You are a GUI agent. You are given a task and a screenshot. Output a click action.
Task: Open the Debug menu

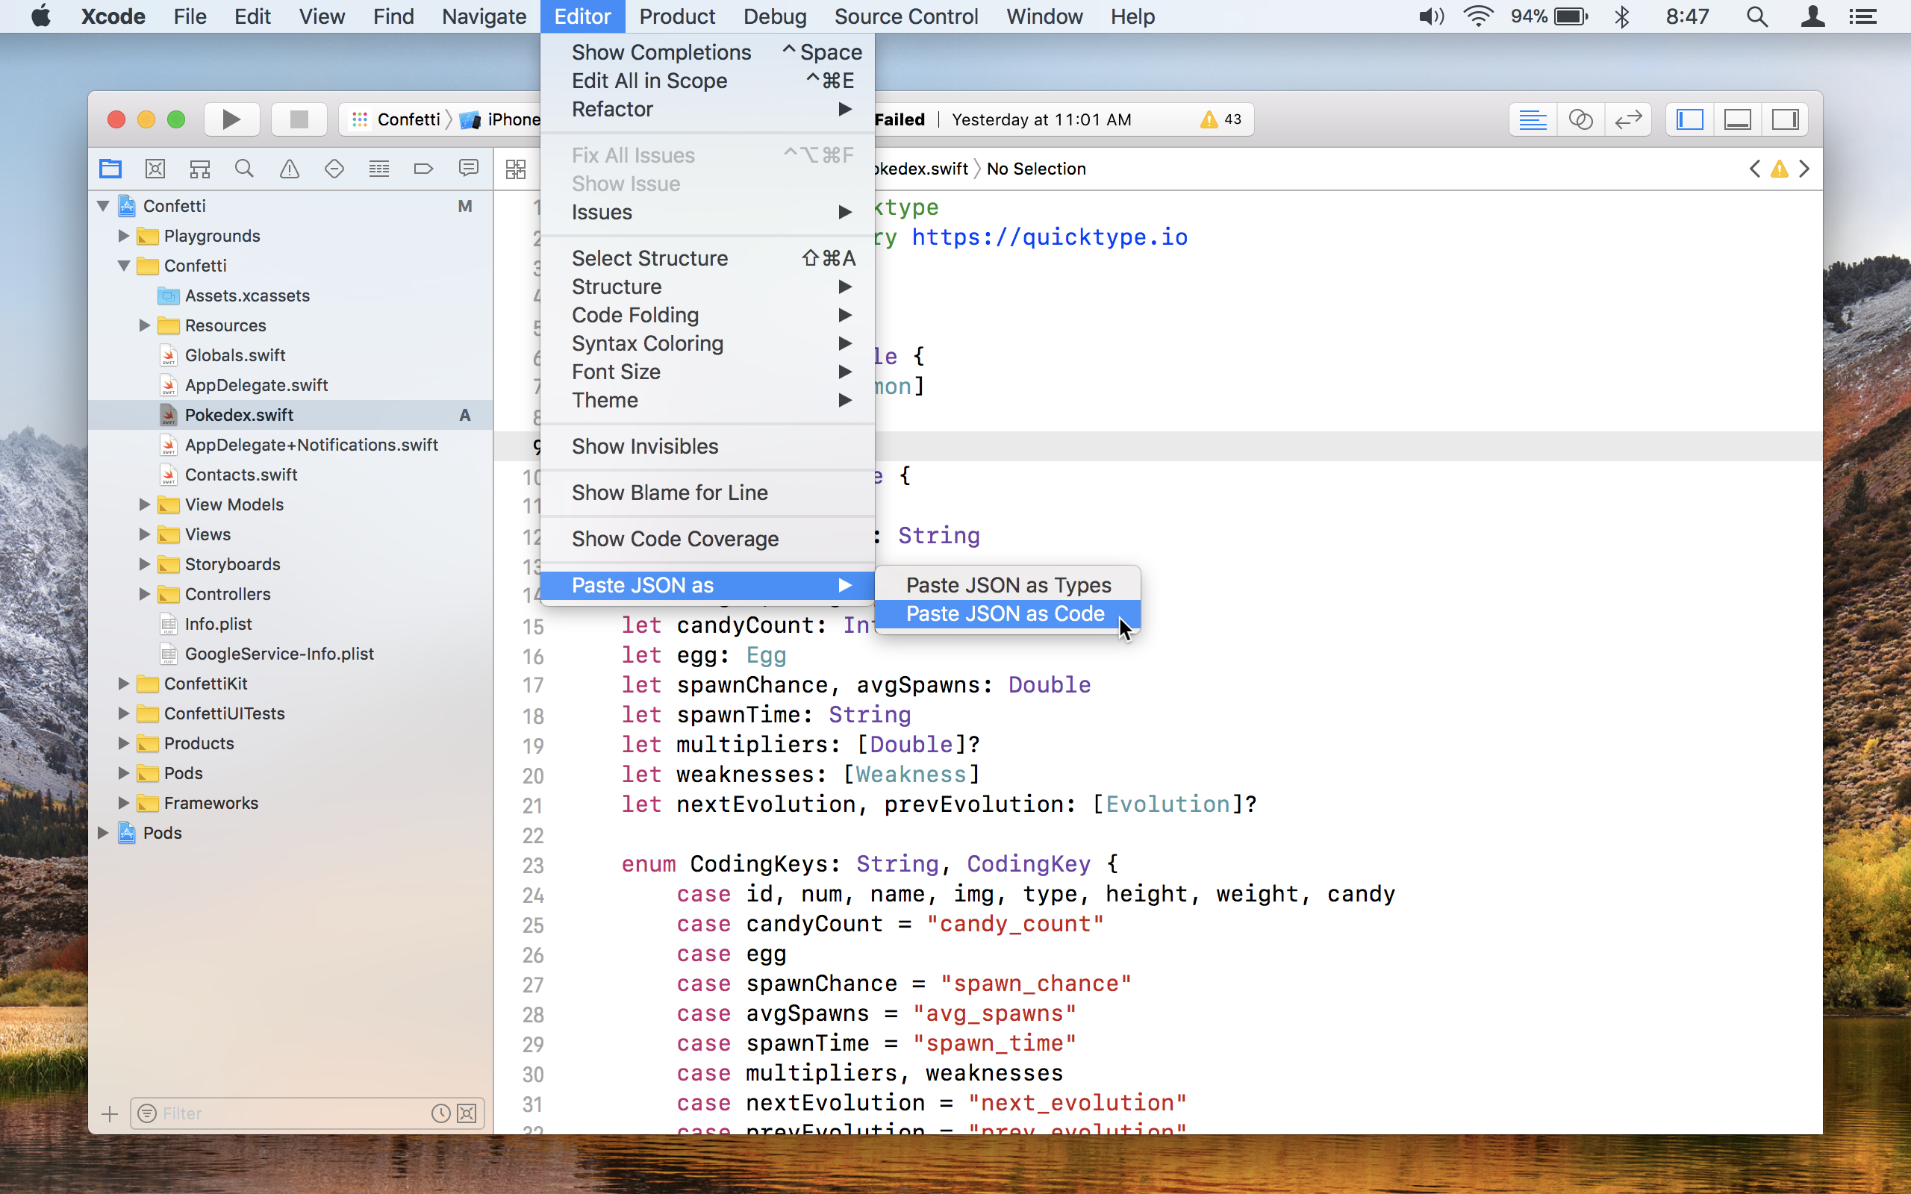coord(775,16)
